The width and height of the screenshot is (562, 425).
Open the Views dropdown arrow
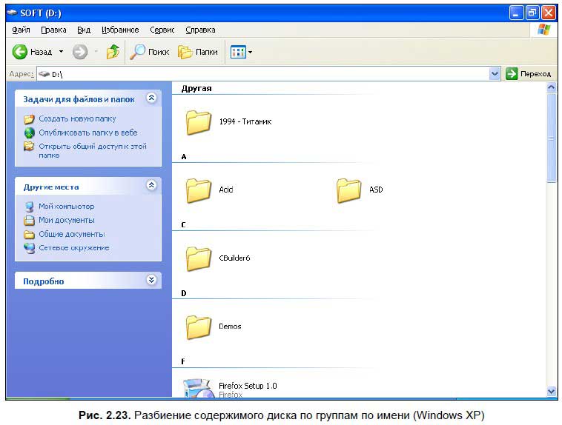point(250,53)
